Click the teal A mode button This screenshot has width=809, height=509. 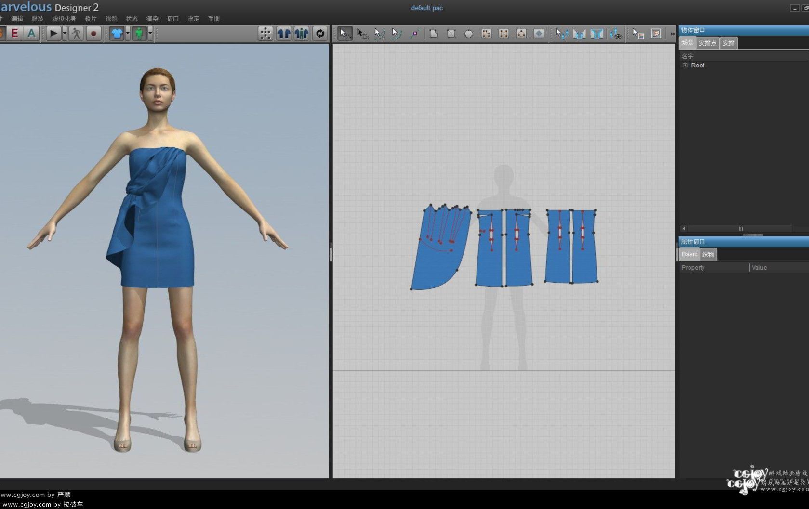31,33
